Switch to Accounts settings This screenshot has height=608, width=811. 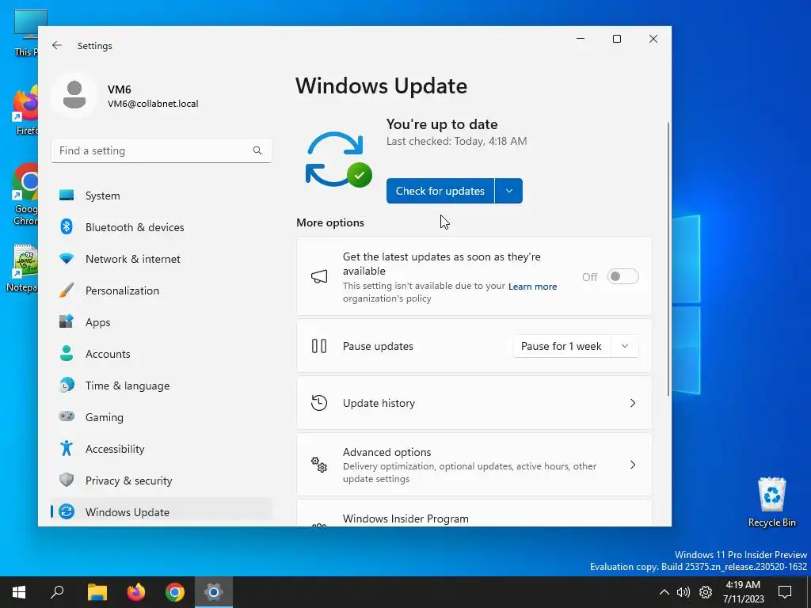click(162, 354)
